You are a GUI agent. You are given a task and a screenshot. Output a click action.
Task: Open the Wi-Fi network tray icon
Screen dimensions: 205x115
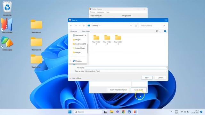tap(182, 112)
